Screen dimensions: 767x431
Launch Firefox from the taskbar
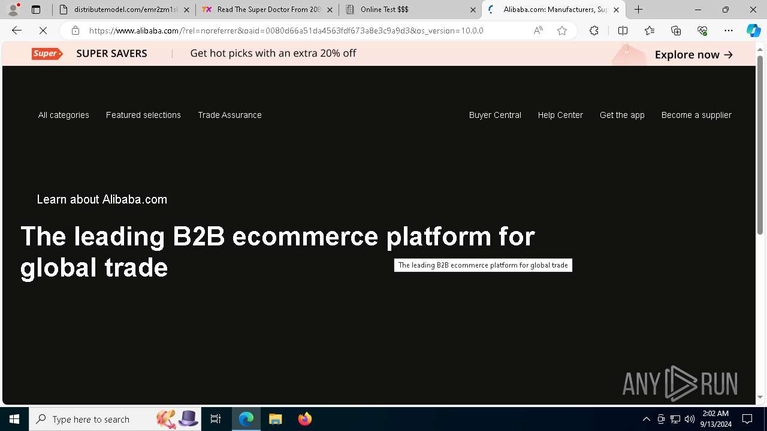[304, 419]
